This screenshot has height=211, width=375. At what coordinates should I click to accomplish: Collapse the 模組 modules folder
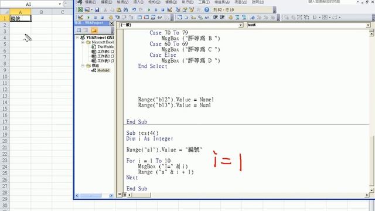pyautogui.click(x=83, y=66)
